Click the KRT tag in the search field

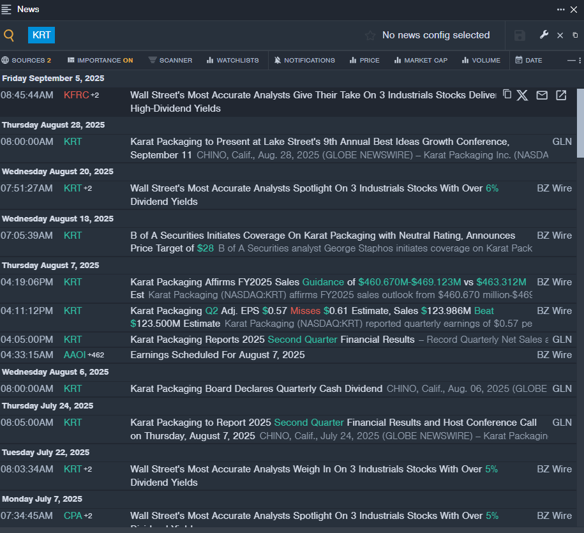41,35
